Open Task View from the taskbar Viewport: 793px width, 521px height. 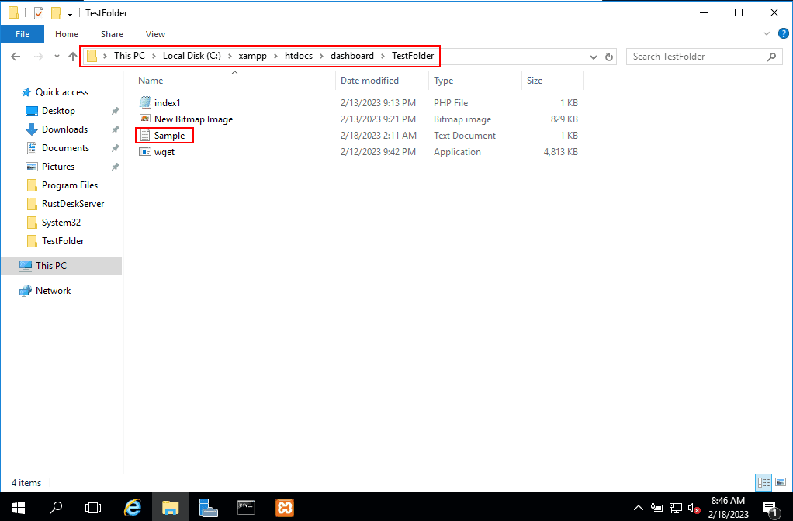[x=93, y=508]
